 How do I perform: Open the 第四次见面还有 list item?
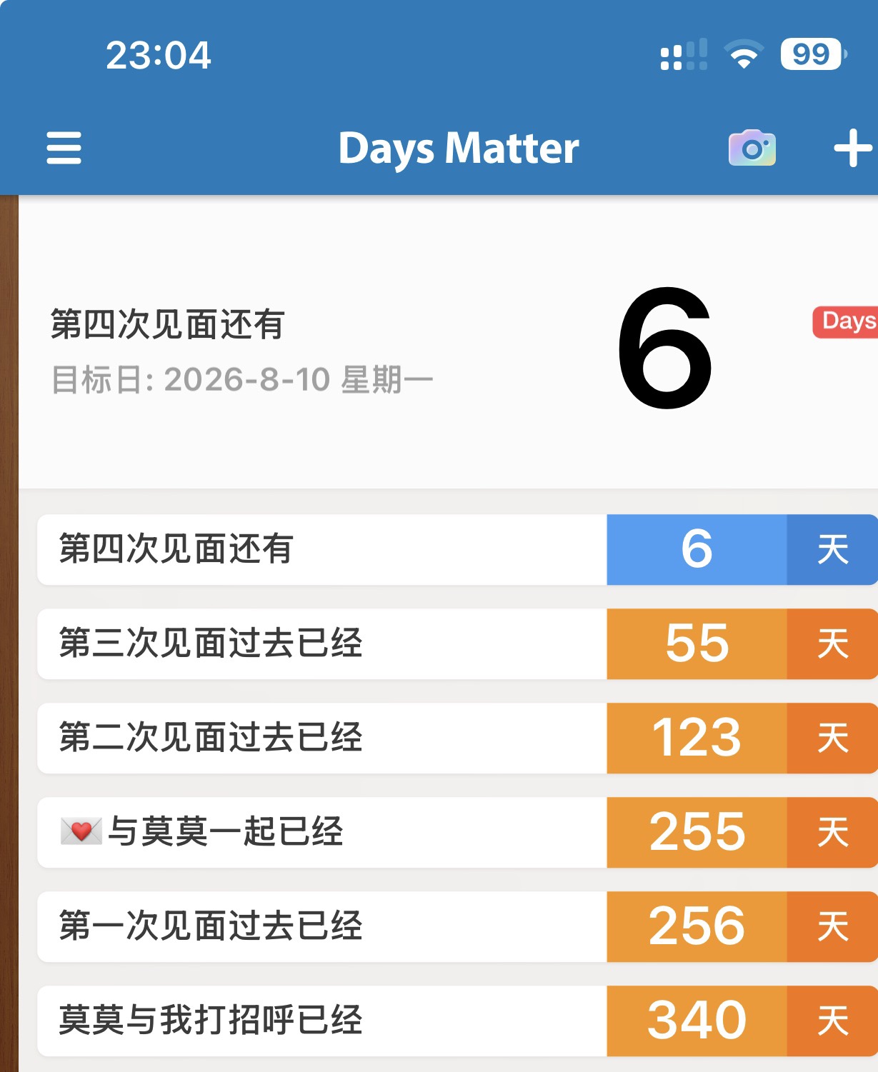pyautogui.click(x=457, y=549)
